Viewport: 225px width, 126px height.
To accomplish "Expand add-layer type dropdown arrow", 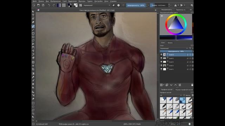I will click(164, 85).
